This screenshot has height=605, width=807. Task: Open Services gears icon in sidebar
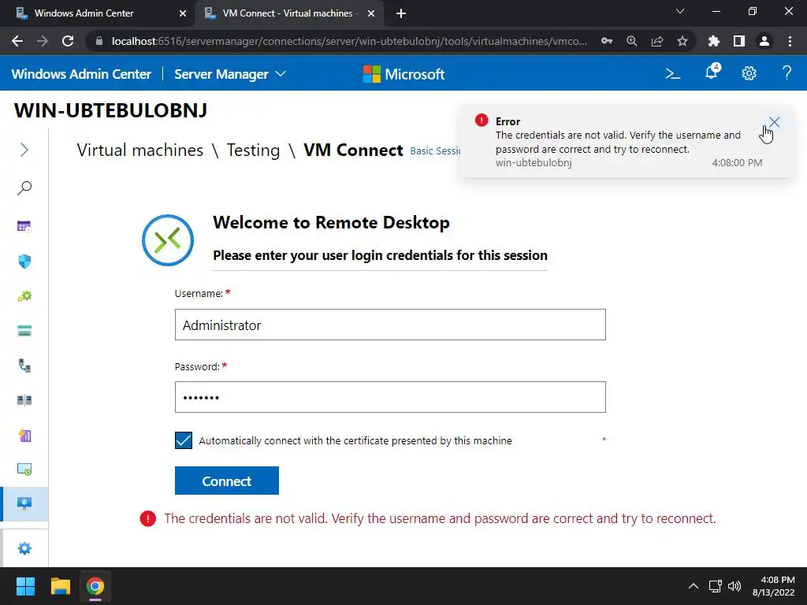tap(24, 296)
